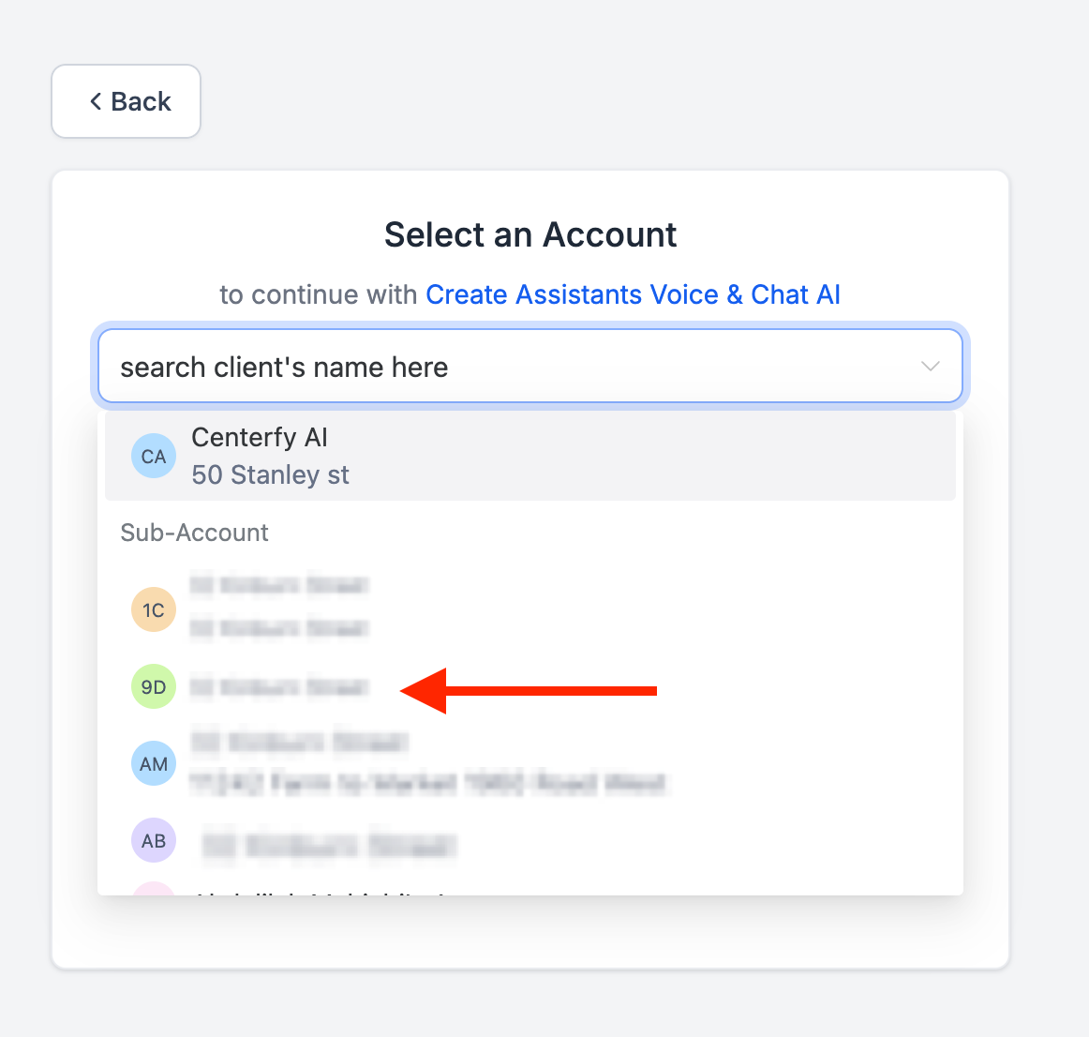The image size is (1089, 1037).
Task: Click the purple AB avatar icon
Action: pyautogui.click(x=154, y=841)
